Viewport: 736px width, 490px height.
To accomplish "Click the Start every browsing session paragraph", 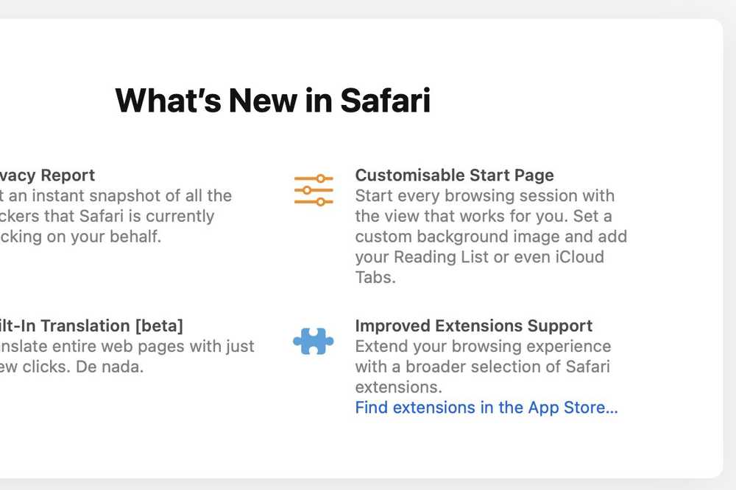I will point(491,237).
